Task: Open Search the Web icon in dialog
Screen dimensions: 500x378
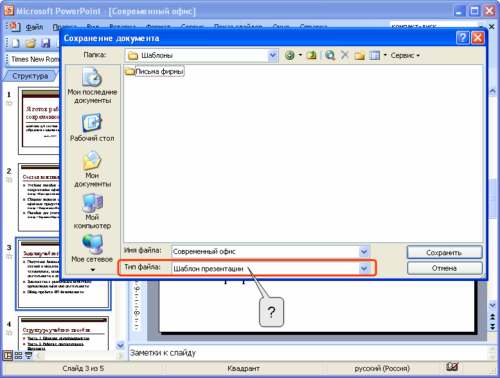Action: [x=330, y=55]
